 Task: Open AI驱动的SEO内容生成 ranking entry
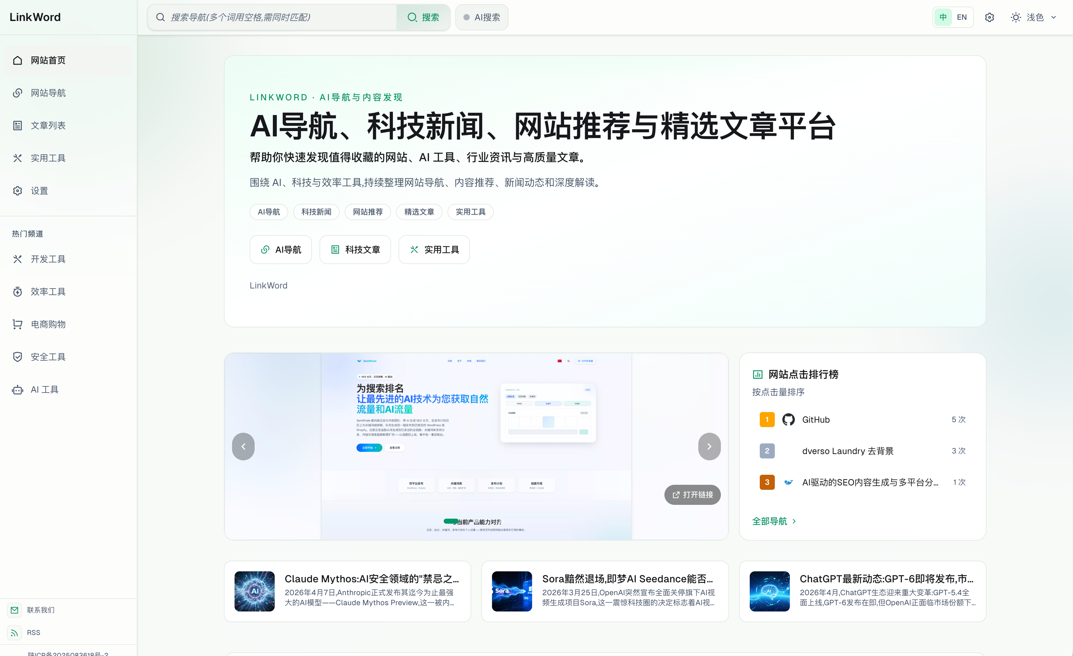[x=862, y=482]
